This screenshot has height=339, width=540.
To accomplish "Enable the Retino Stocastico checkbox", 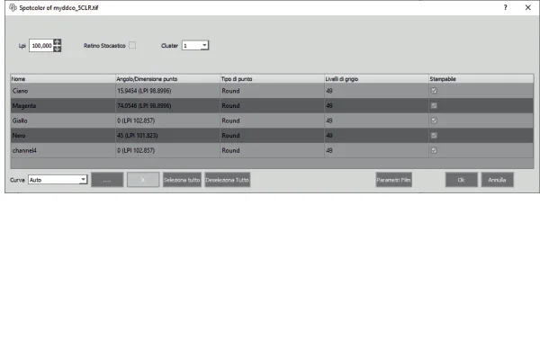I will point(132,45).
